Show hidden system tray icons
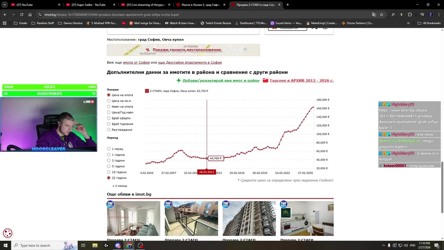 (x=383, y=245)
